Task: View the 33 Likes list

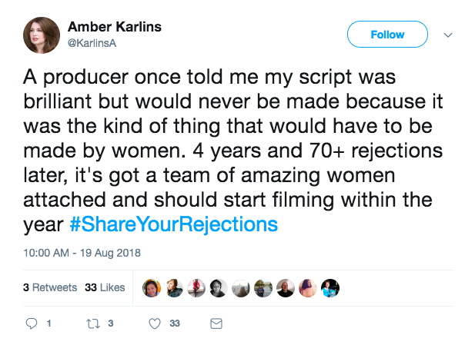Action: click(105, 287)
